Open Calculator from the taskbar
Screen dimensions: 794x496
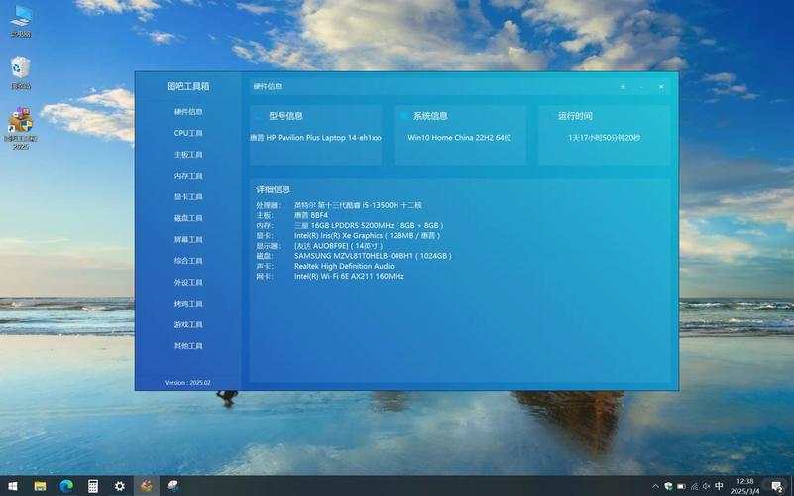93,486
